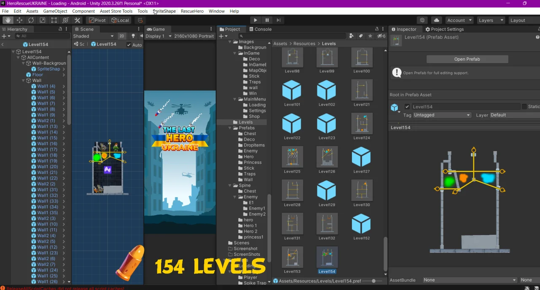Click the Open Prefab button
540x290 pixels.
pos(467,59)
